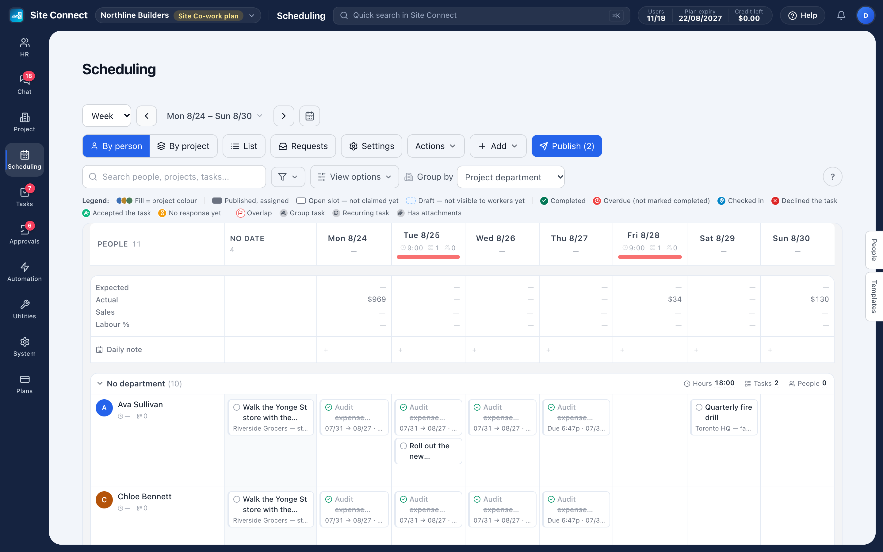Viewport: 883px width, 552px height.
Task: Click the Quick search in Site Connect field
Action: [x=481, y=15]
